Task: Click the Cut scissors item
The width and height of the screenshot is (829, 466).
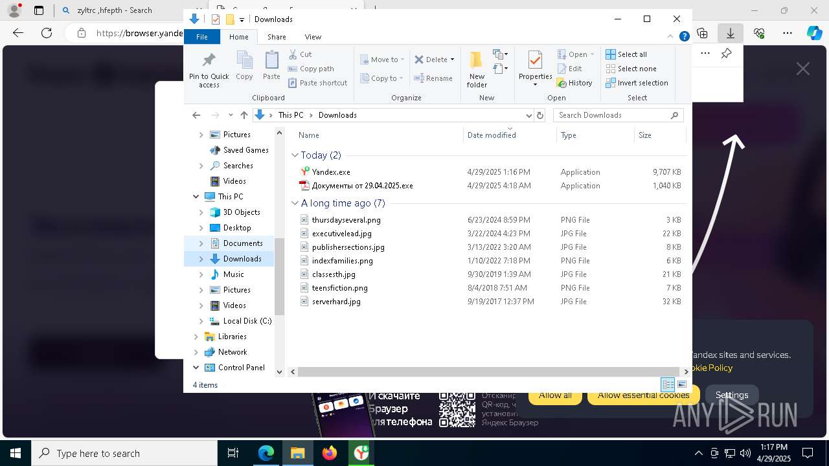Action: point(300,54)
